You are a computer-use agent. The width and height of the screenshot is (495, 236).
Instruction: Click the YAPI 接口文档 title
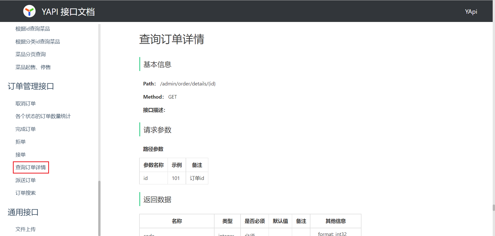pos(68,12)
